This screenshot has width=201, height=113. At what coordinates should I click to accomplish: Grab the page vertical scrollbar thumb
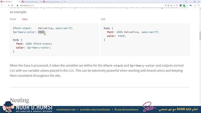point(200,36)
